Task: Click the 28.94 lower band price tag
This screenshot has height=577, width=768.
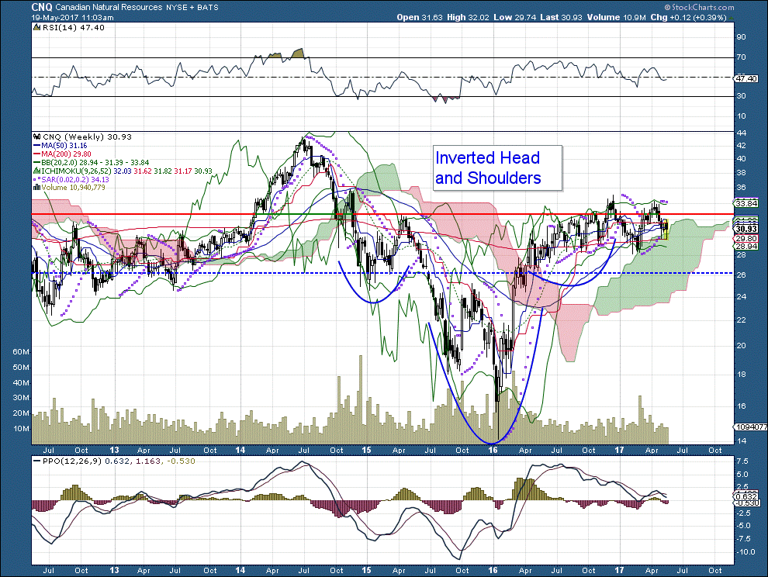Action: point(746,247)
